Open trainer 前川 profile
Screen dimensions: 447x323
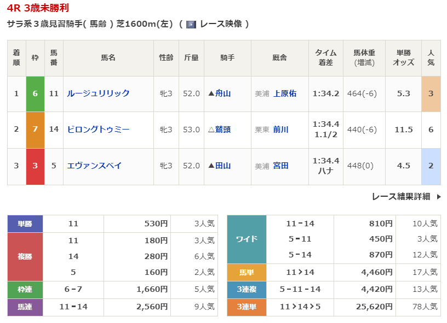click(280, 130)
